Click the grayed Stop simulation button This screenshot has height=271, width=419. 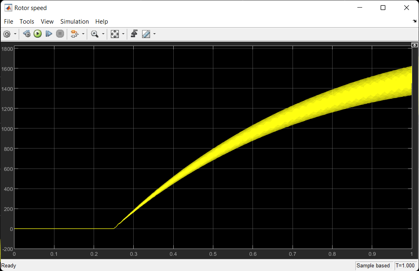pyautogui.click(x=60, y=34)
